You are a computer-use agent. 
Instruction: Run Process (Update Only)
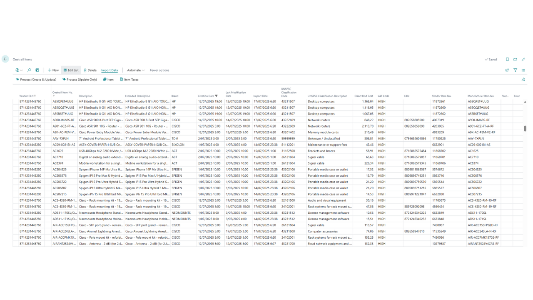80,80
